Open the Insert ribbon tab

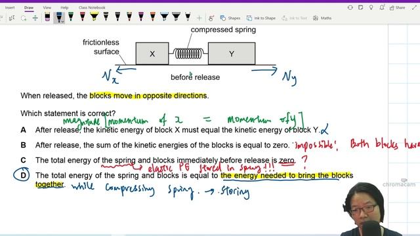(10, 7)
